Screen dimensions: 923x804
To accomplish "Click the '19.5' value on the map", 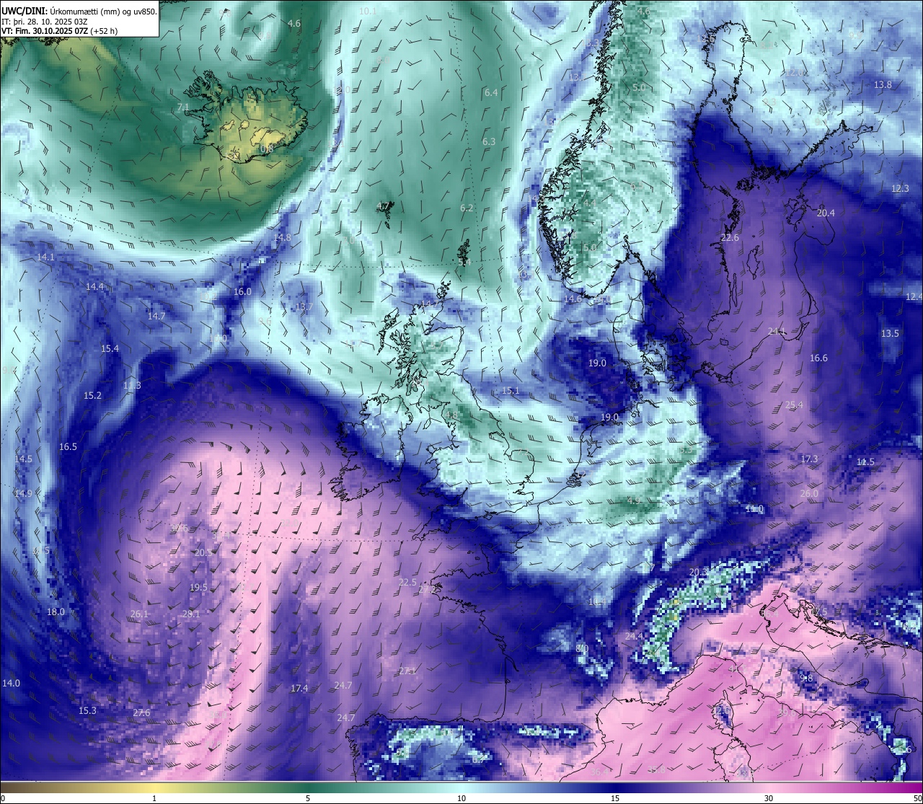I will click(198, 587).
